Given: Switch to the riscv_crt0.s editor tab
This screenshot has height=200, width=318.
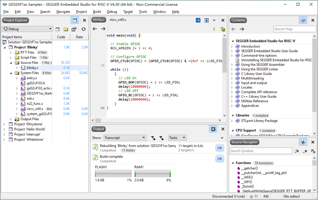Looking at the screenshot, I should (118, 20).
